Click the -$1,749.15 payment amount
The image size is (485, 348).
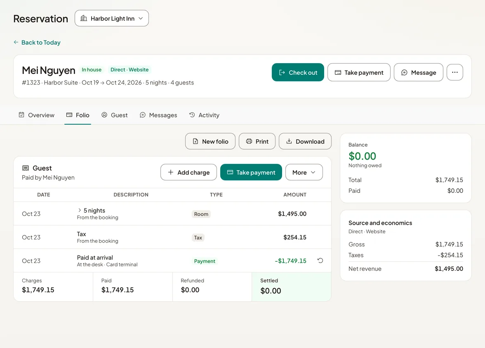[290, 261]
